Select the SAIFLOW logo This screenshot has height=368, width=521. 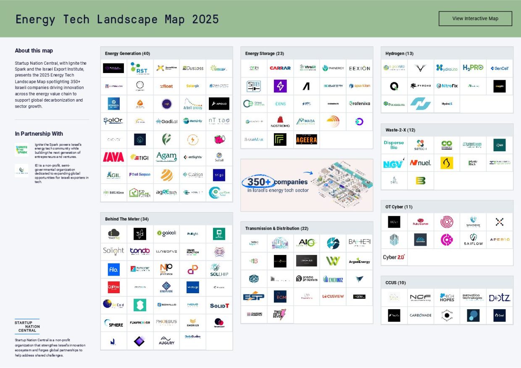(x=473, y=239)
